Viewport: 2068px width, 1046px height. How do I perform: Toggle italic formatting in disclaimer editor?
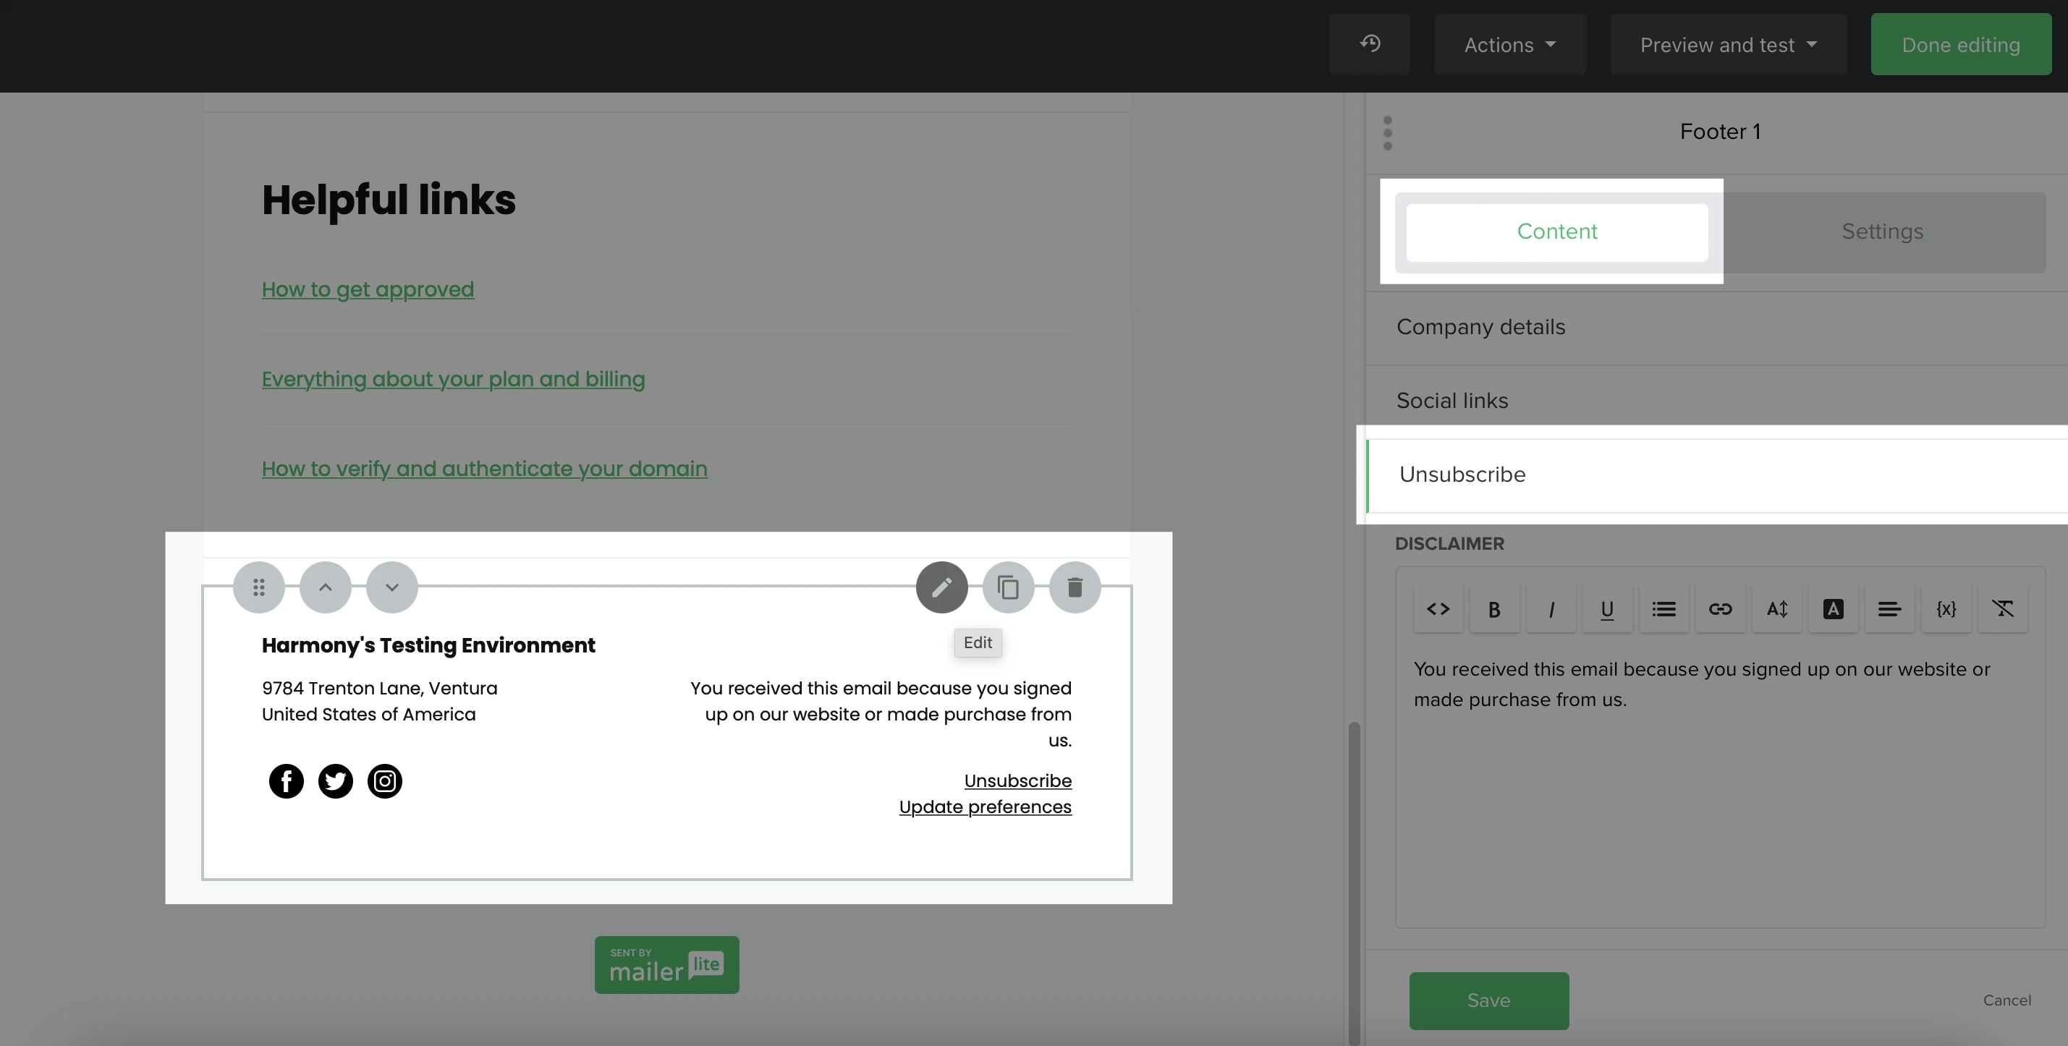coord(1550,609)
